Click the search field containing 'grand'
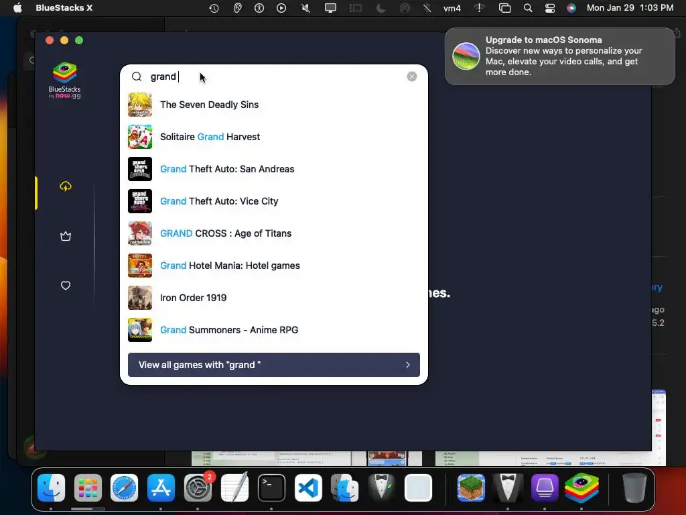Screen dimensions: 686x515 (275, 76)
